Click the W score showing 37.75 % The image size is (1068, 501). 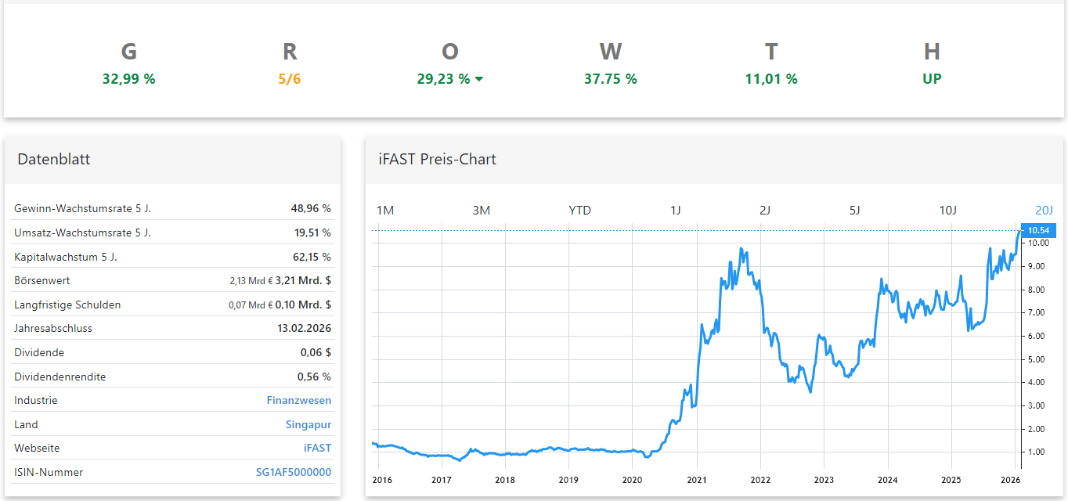coord(611,78)
